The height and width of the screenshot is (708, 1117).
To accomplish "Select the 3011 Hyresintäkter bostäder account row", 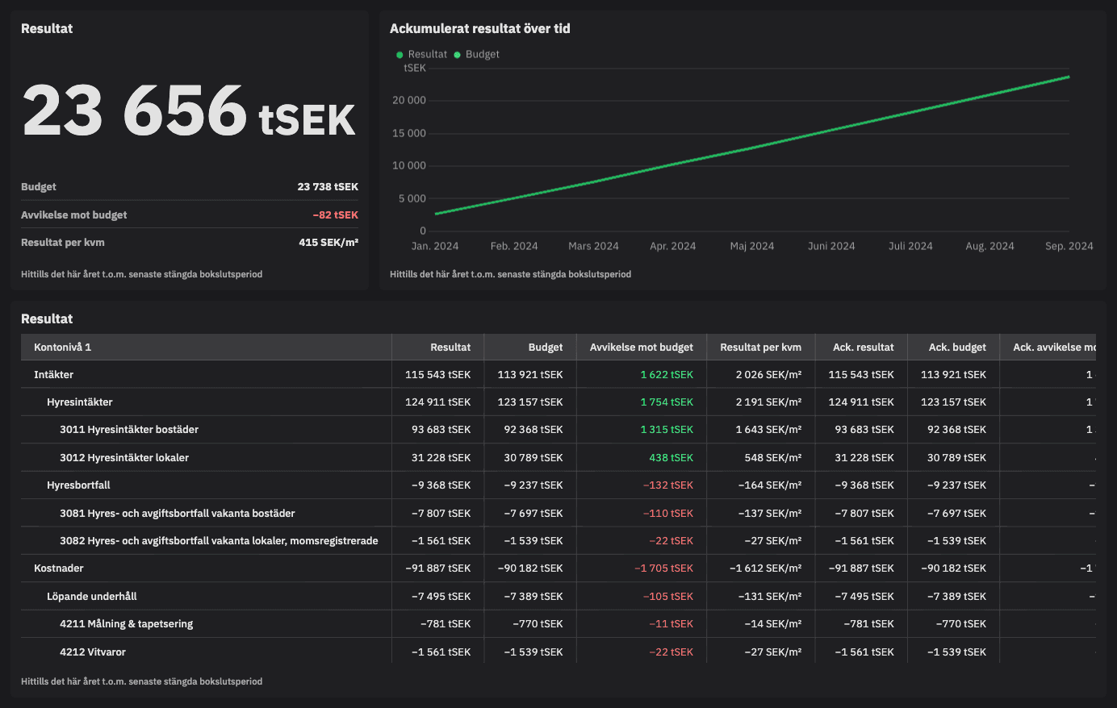I will tap(129, 429).
